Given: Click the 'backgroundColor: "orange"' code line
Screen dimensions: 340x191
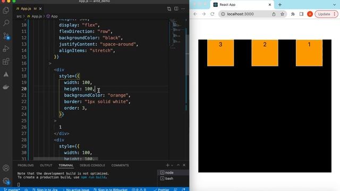Looking at the screenshot, I should 97,95.
